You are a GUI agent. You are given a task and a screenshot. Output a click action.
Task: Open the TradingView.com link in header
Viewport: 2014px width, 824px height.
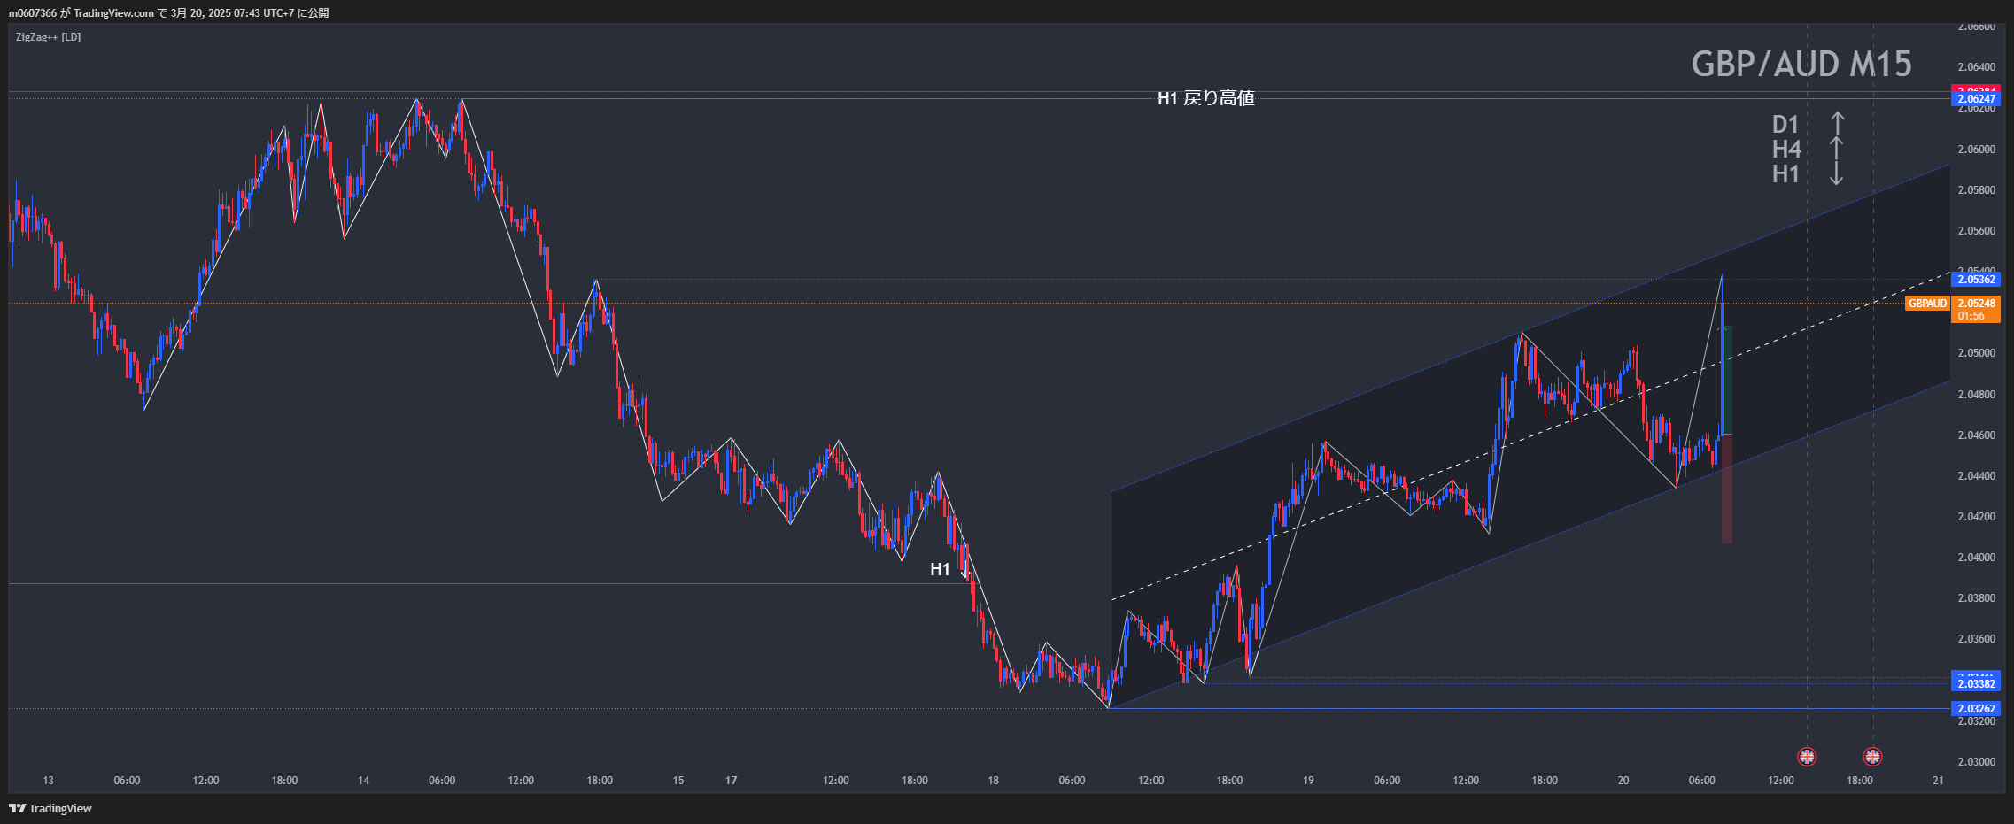[x=113, y=12]
